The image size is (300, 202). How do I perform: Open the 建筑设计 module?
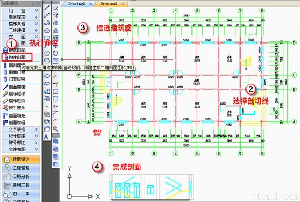21,159
